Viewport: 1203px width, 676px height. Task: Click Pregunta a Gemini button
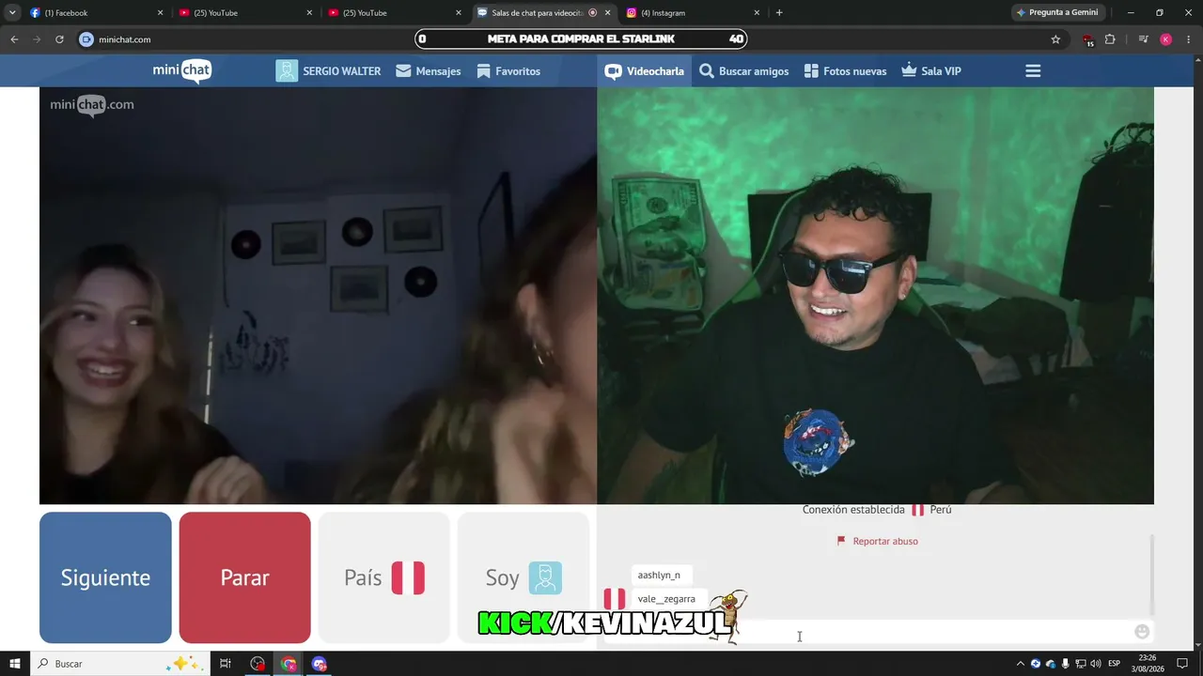click(x=1057, y=13)
